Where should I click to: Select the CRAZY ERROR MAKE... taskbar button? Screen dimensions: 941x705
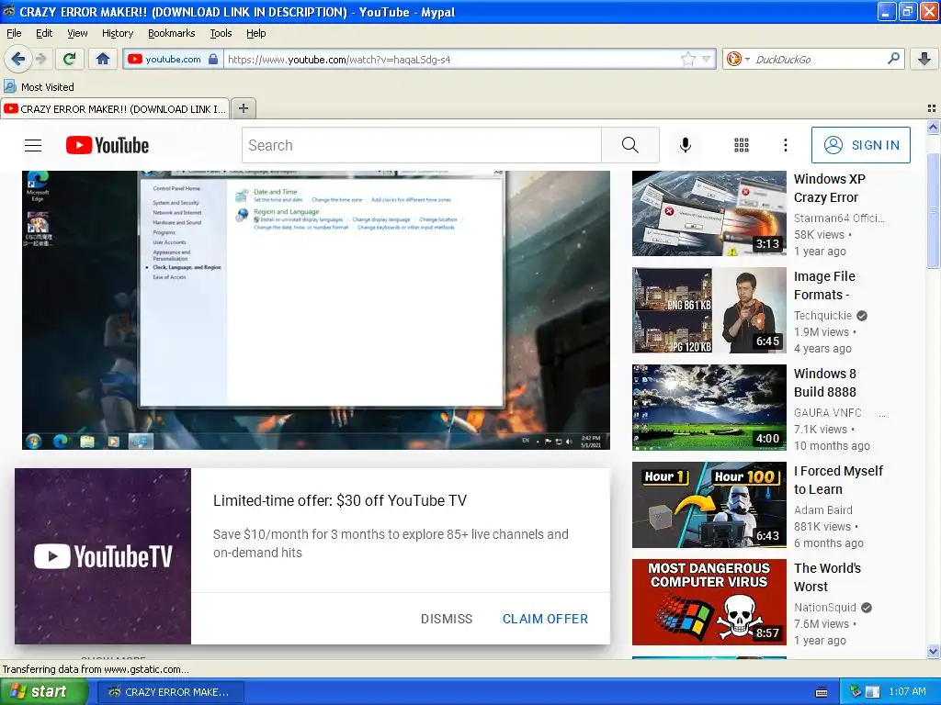pos(170,692)
